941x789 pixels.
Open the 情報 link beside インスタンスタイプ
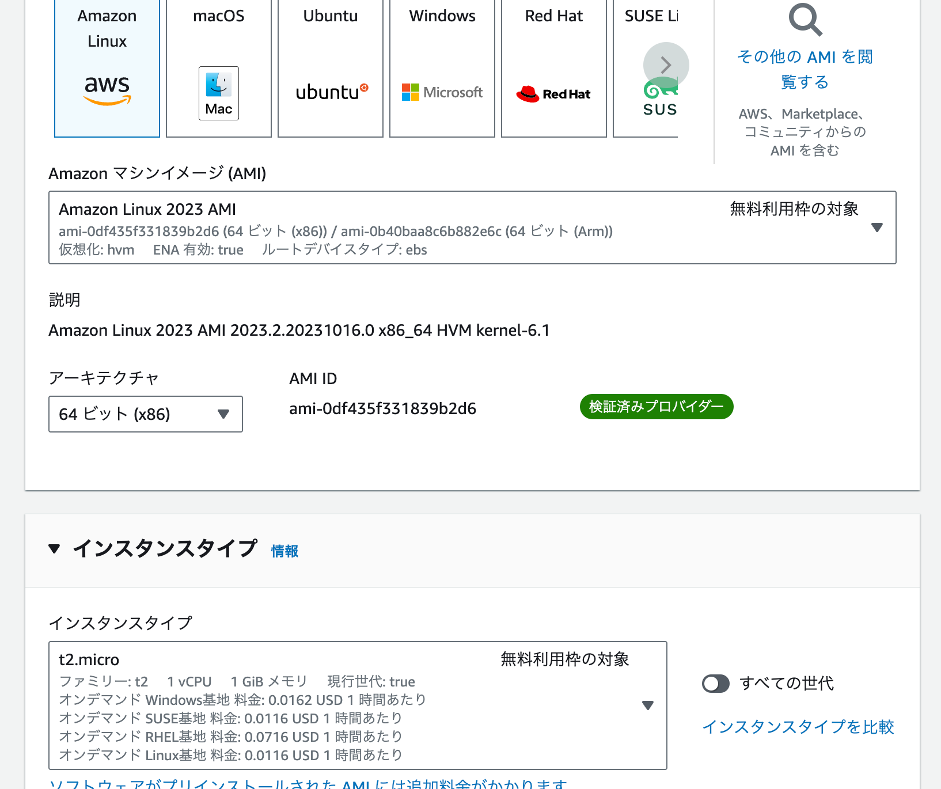tap(284, 551)
